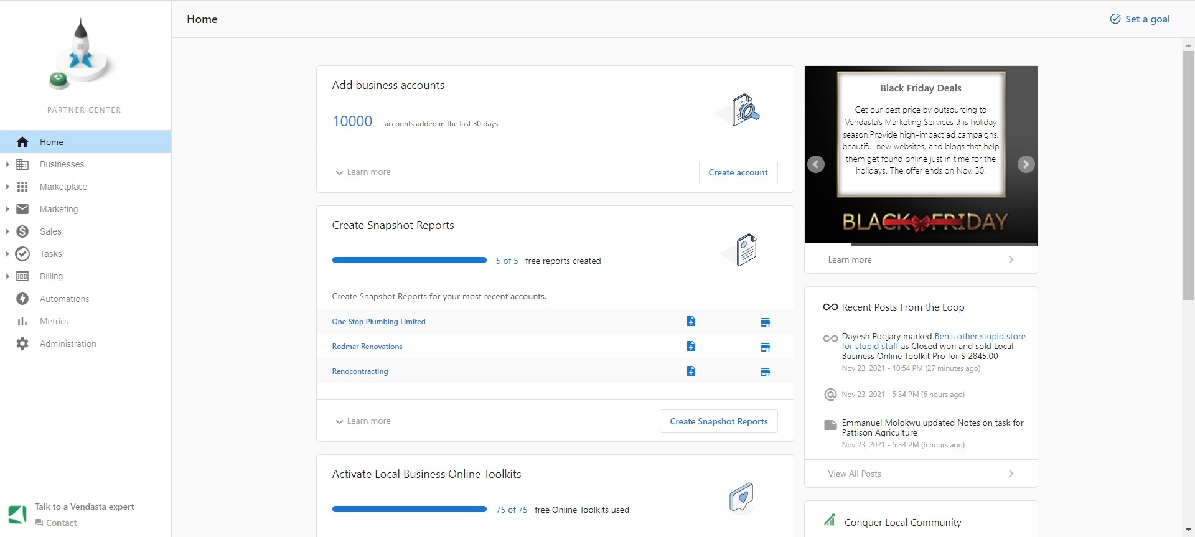Open the Home menu item
1195x537 pixels.
click(x=85, y=142)
